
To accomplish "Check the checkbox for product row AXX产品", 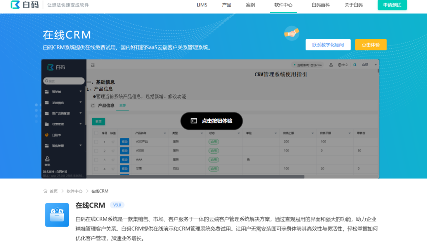I will pos(96,142).
